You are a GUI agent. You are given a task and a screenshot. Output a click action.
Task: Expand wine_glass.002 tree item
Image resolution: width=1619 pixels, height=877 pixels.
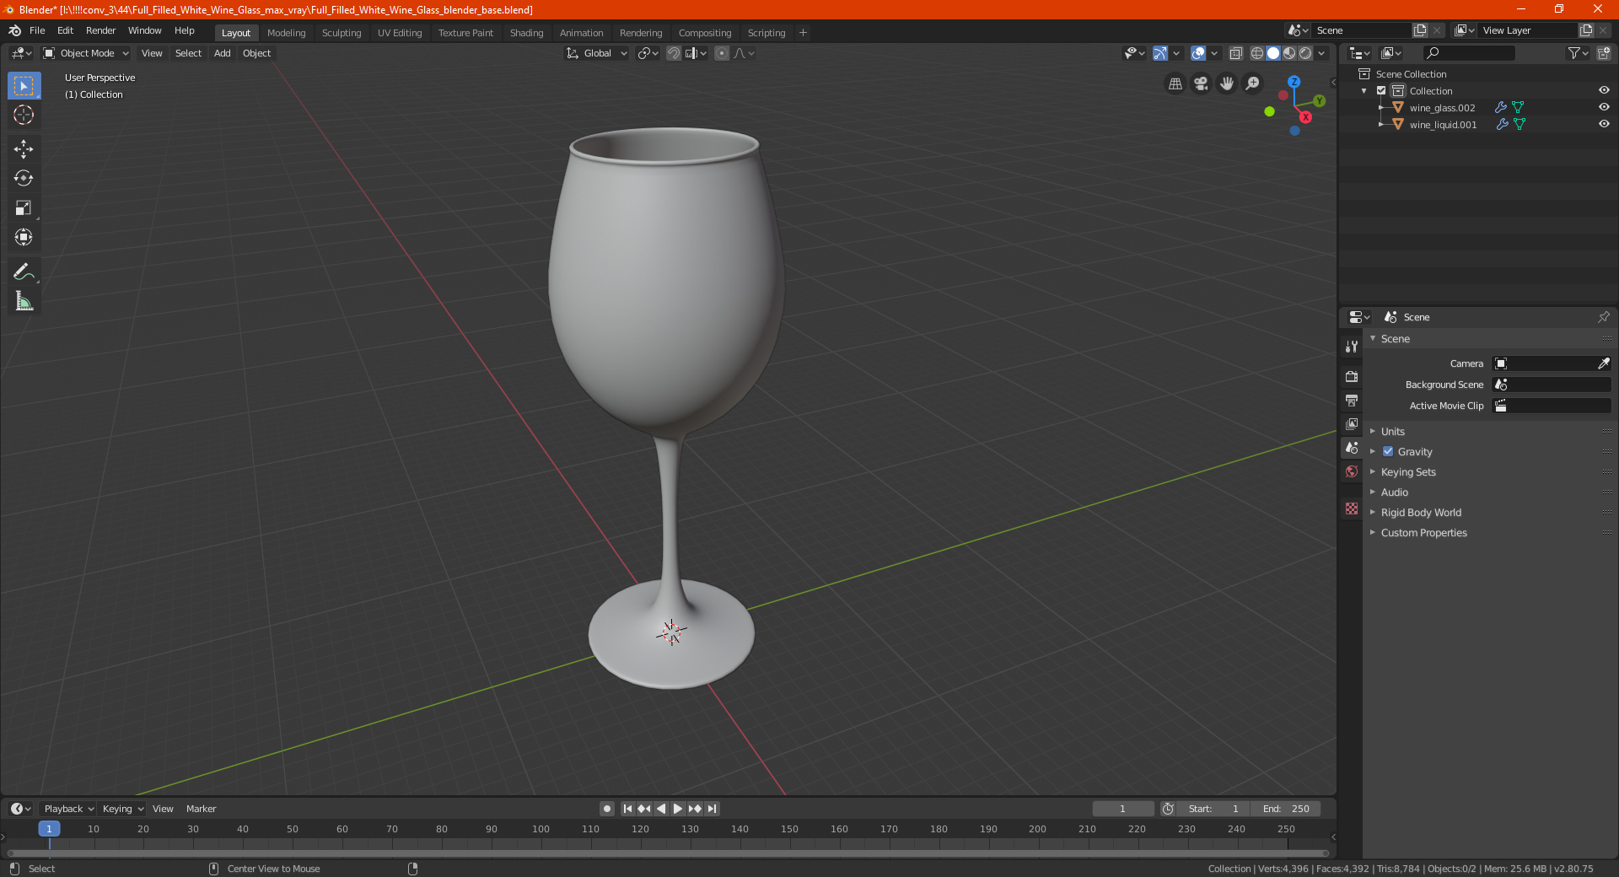pos(1381,107)
